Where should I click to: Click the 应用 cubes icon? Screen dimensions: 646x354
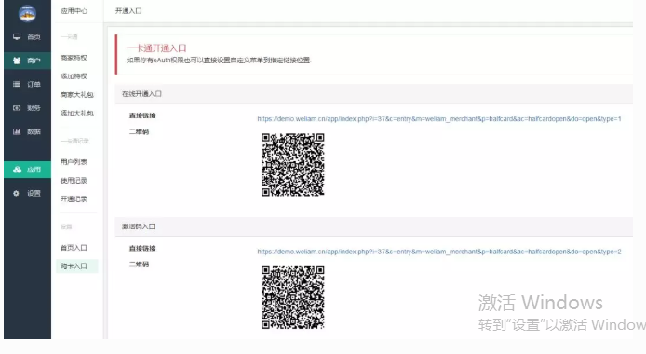point(17,170)
